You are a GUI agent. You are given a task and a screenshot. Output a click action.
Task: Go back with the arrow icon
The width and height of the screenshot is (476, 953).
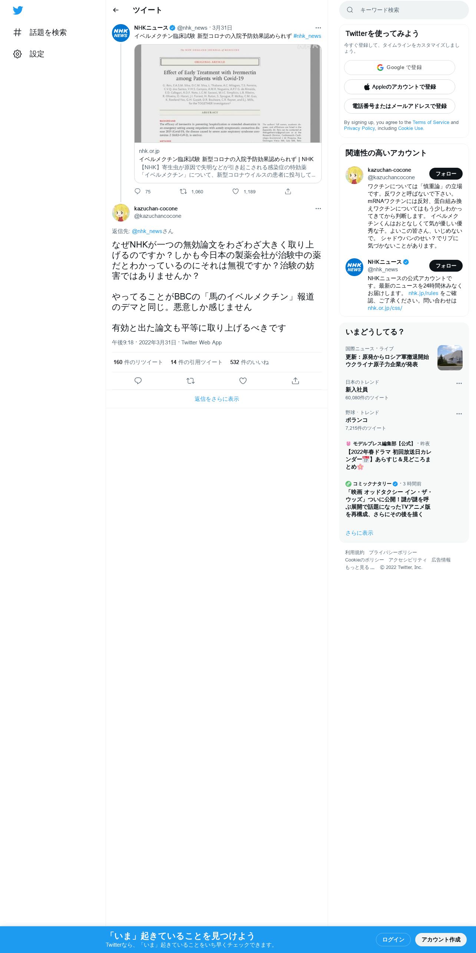tap(116, 10)
